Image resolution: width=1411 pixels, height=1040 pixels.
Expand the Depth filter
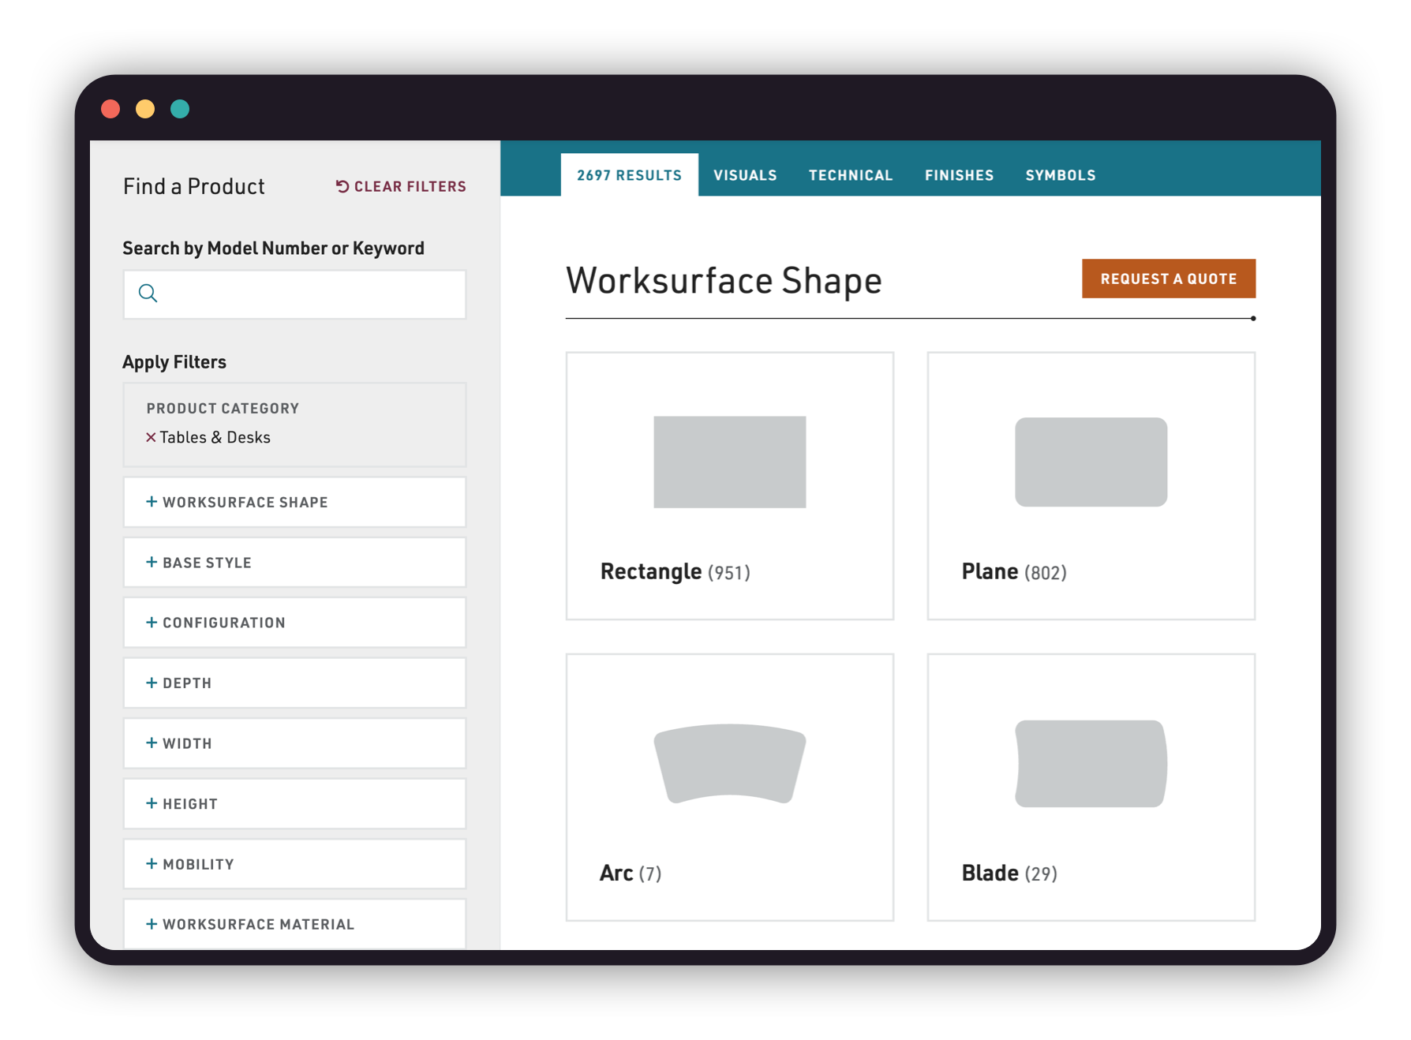click(294, 683)
